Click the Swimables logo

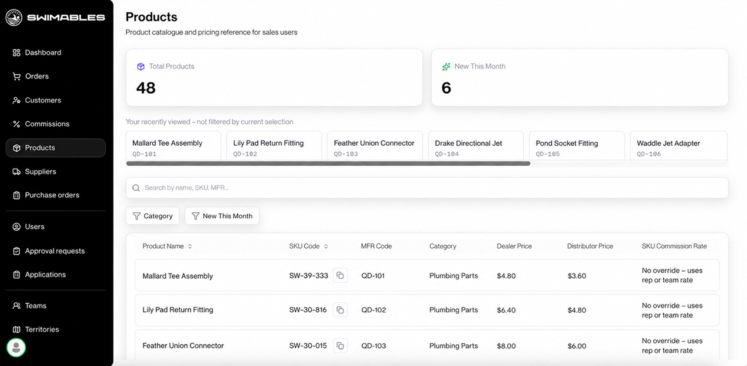pyautogui.click(x=56, y=18)
